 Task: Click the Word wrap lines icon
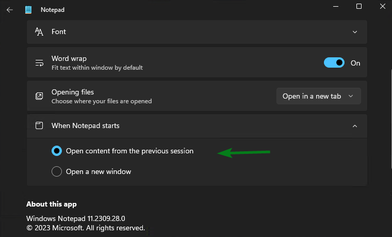pyautogui.click(x=39, y=63)
